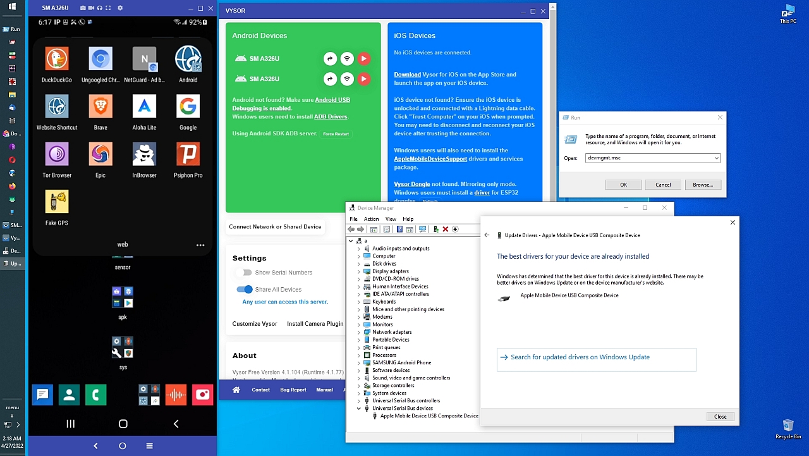Launch Tor Browser on the phone
This screenshot has height=456, width=809.
57,154
